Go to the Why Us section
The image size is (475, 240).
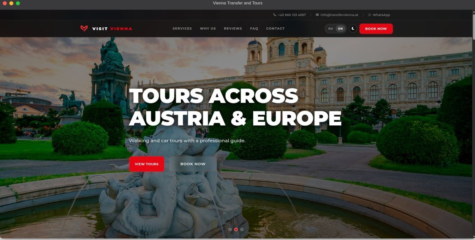(208, 28)
